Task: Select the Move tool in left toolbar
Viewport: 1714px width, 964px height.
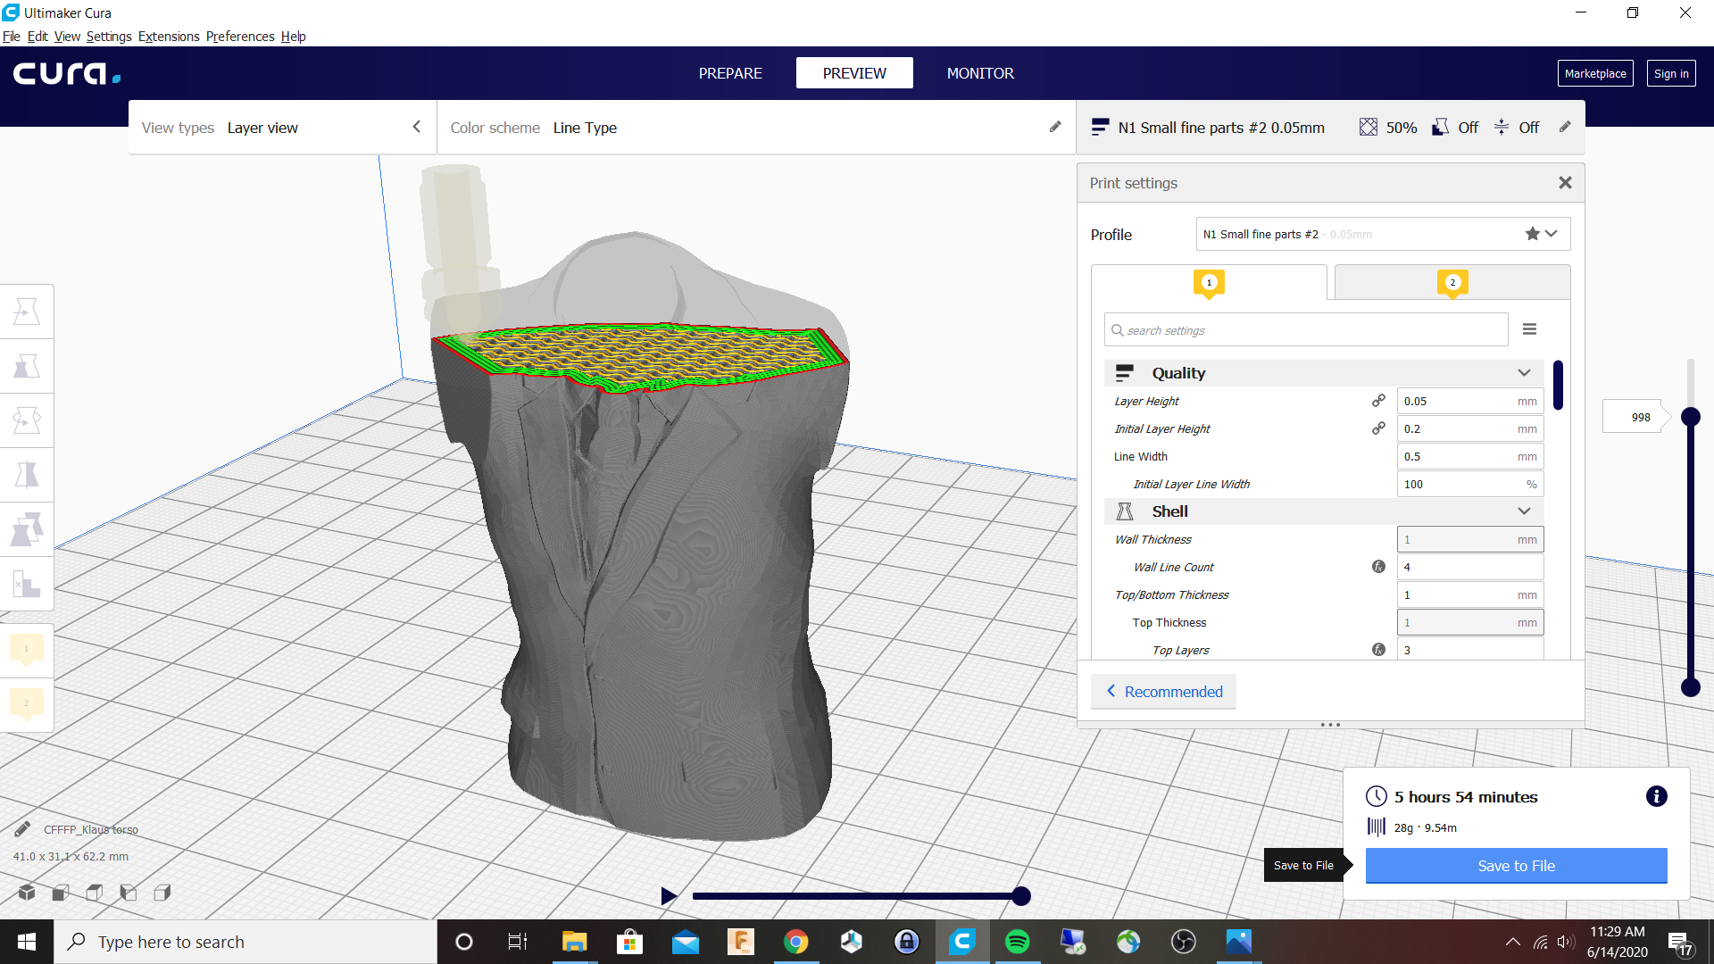Action: pos(27,312)
